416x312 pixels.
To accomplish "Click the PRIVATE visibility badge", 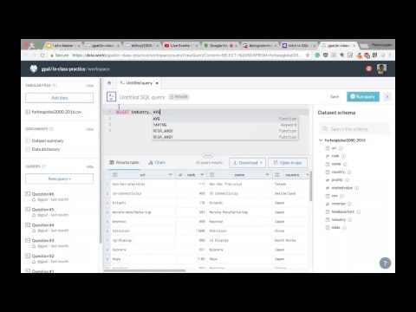I will (x=179, y=97).
